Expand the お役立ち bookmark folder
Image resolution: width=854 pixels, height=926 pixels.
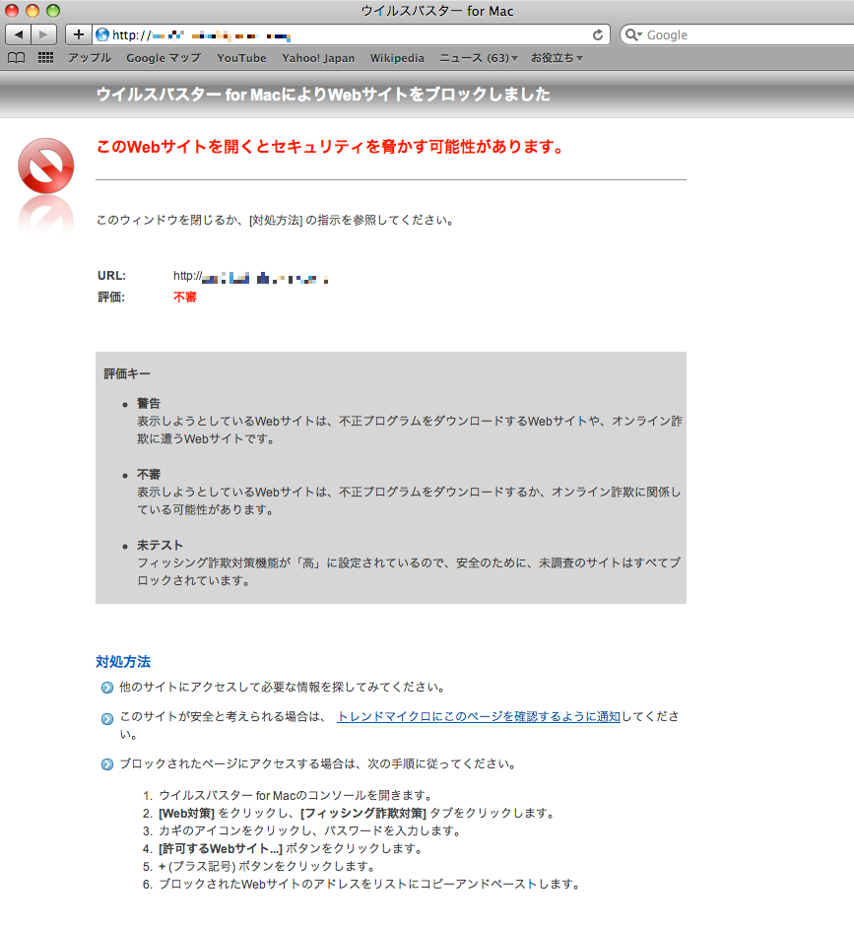(557, 58)
